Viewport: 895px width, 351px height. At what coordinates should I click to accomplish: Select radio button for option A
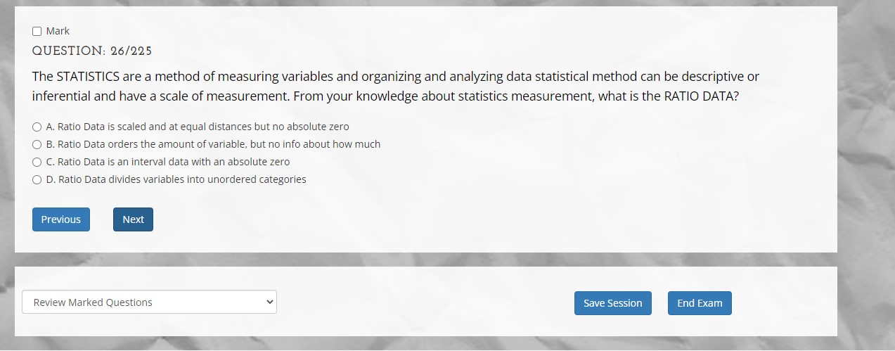37,127
